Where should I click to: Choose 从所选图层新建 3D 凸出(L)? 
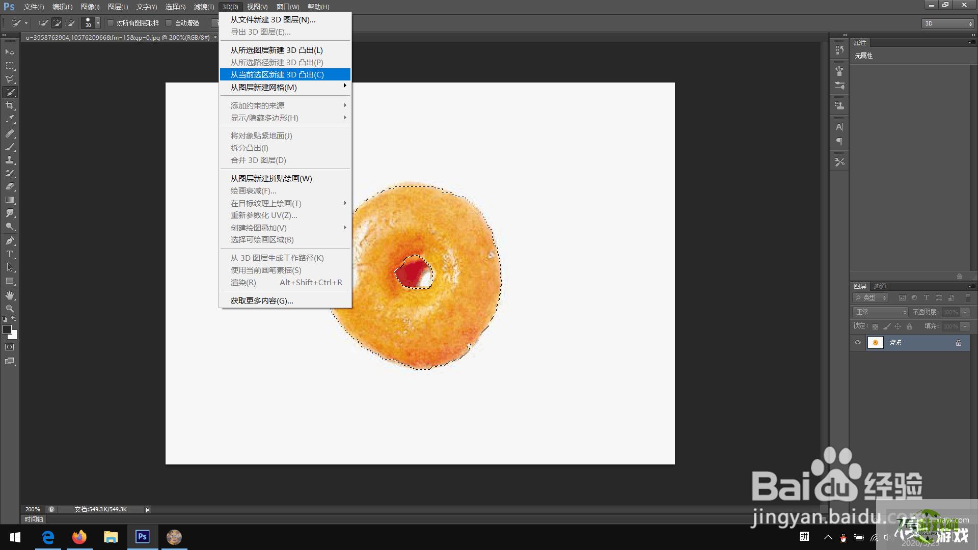[285, 50]
